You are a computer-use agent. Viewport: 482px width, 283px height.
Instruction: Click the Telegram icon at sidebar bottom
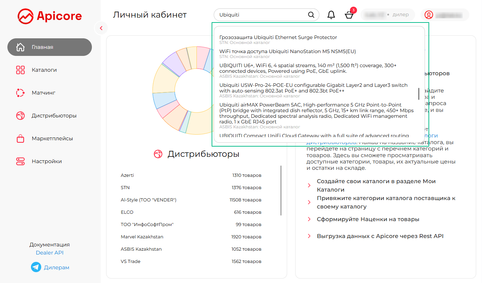tap(36, 267)
